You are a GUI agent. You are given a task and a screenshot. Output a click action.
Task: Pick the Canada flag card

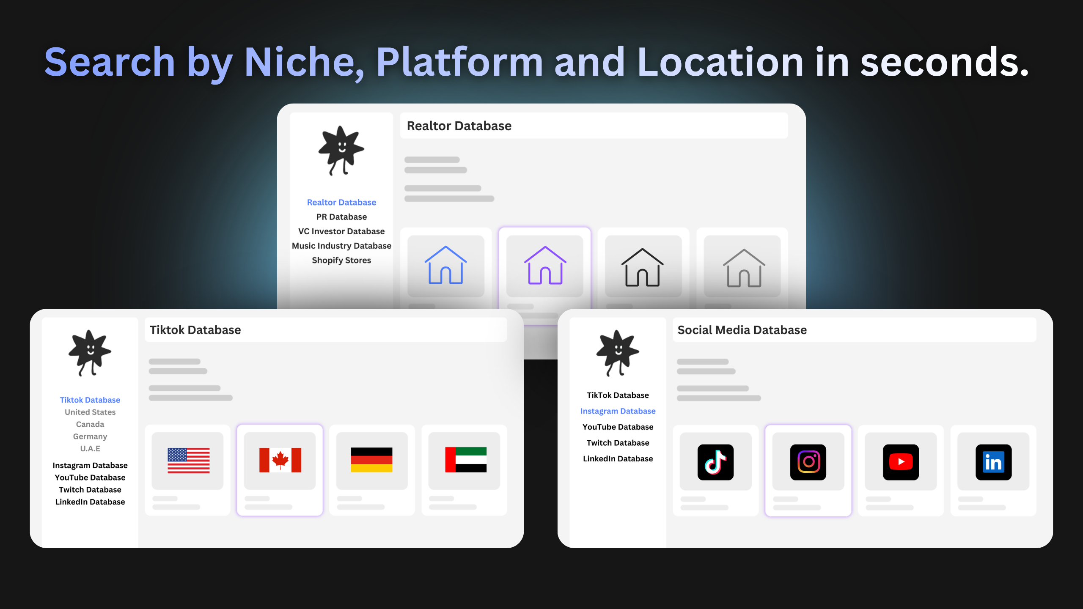click(x=280, y=460)
